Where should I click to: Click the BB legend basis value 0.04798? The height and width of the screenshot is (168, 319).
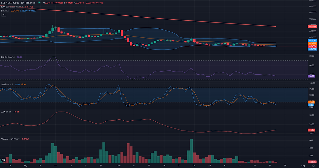click(x=15, y=11)
